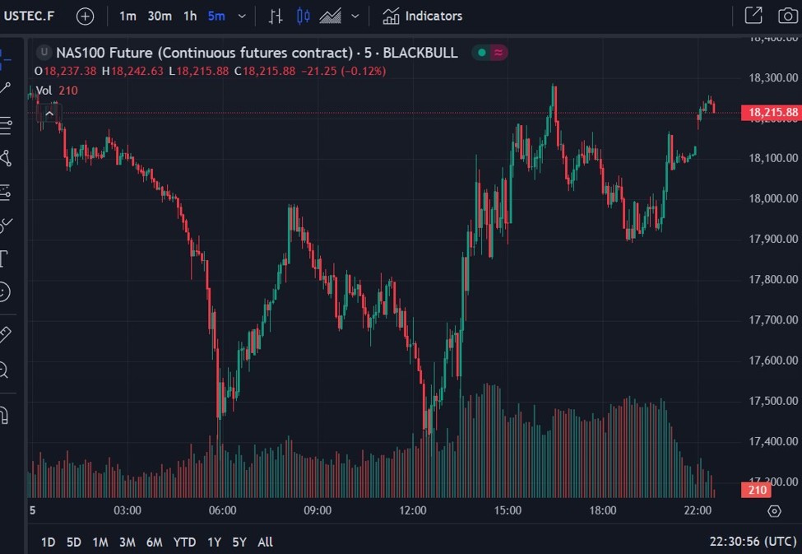Select the ruler measure tool

[4, 333]
